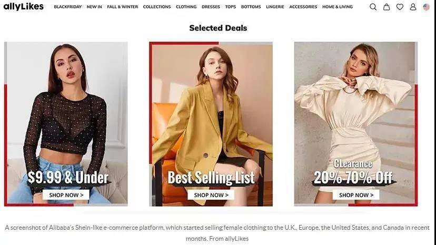This screenshot has height=245, width=436.
Task: Open the FALL & WINTER menu
Action: coord(123,7)
